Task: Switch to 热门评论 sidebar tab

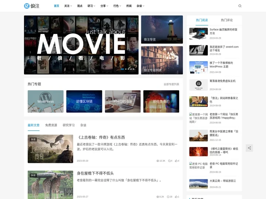Action: pyautogui.click(x=226, y=20)
